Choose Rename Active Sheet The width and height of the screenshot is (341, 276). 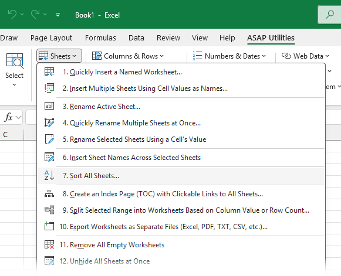pos(181,107)
